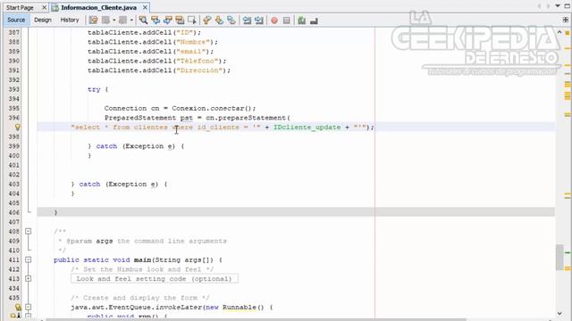Image resolution: width=572 pixels, height=321 pixels.
Task: Click line number 402 in the gutter
Action: pos(14,175)
